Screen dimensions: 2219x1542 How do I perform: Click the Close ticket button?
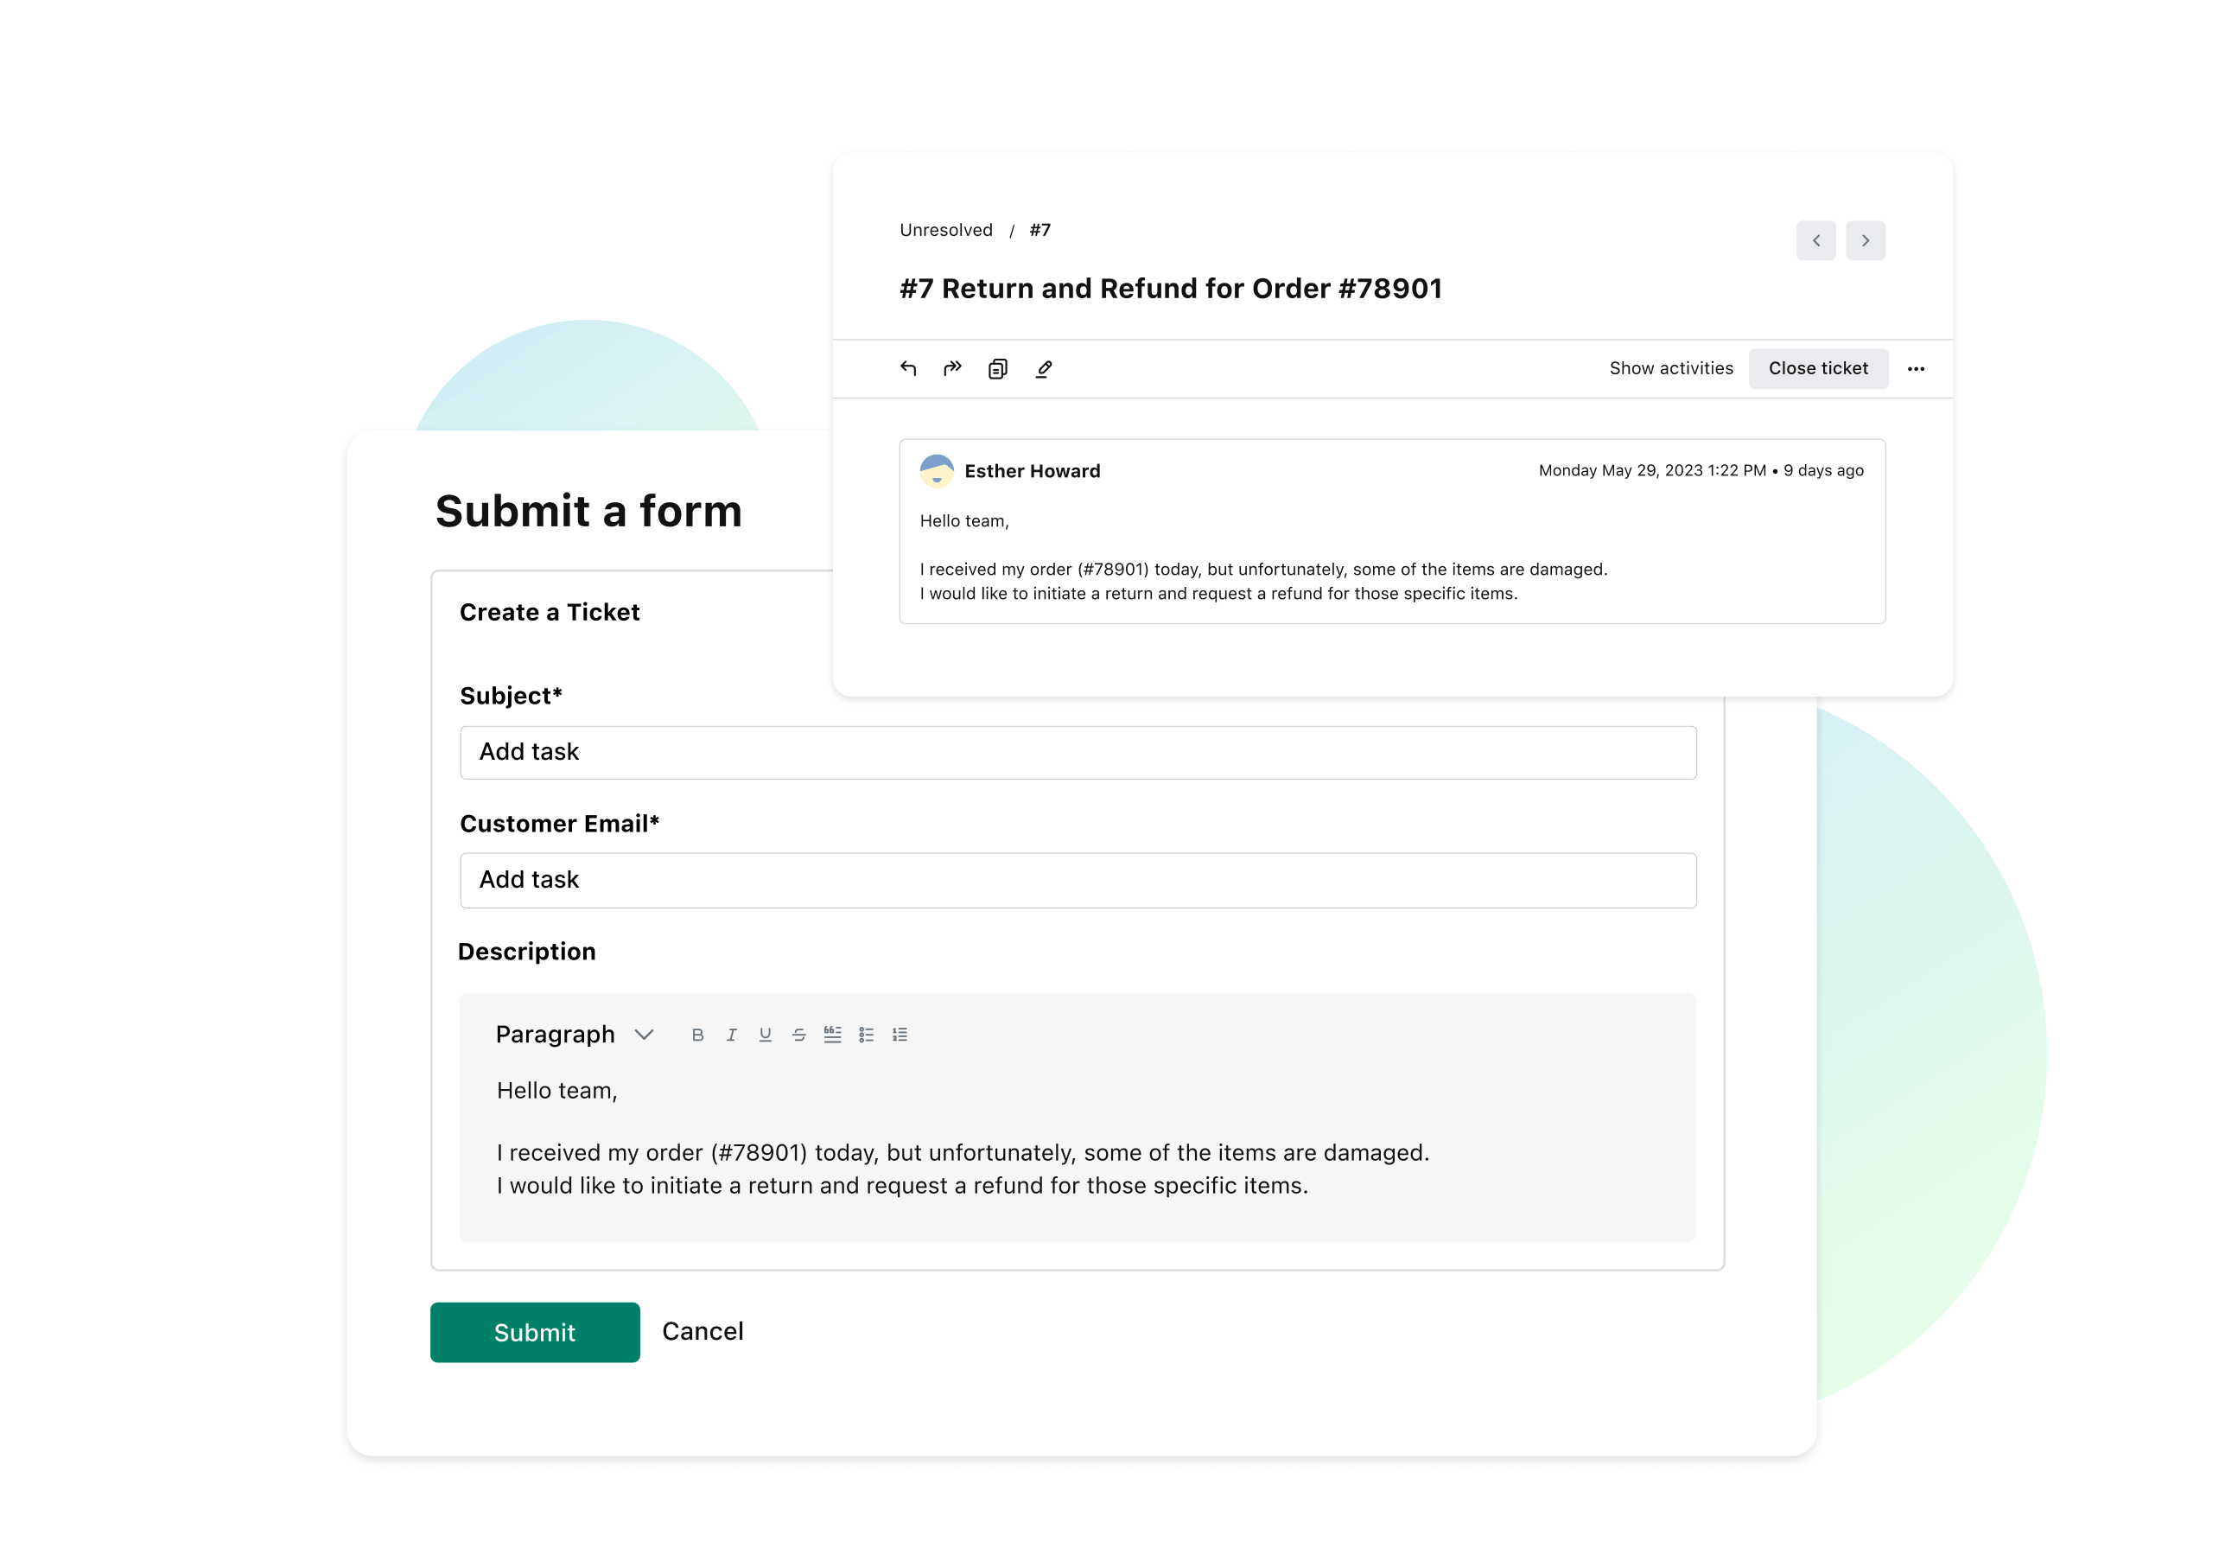pyautogui.click(x=1820, y=368)
